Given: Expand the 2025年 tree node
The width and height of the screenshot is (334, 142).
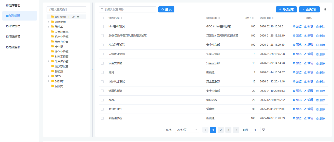Looking at the screenshot, I should pos(49,81).
